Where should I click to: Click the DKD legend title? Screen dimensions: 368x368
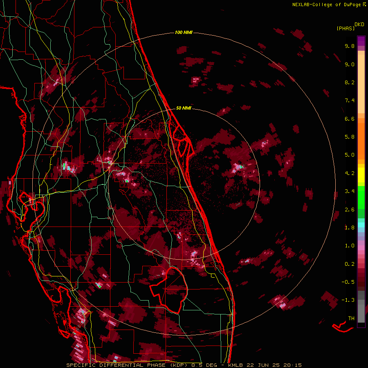coord(359,25)
